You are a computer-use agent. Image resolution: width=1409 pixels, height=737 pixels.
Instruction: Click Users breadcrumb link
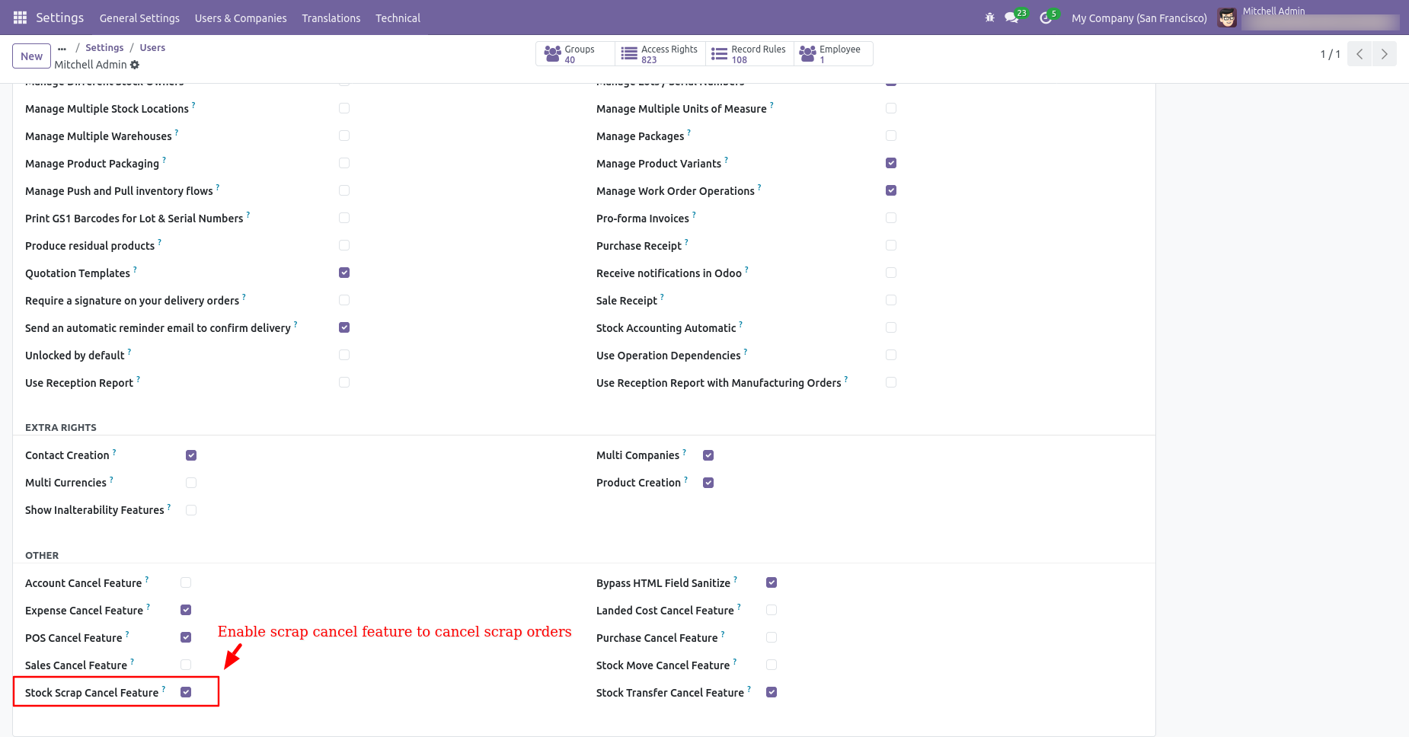click(x=152, y=48)
